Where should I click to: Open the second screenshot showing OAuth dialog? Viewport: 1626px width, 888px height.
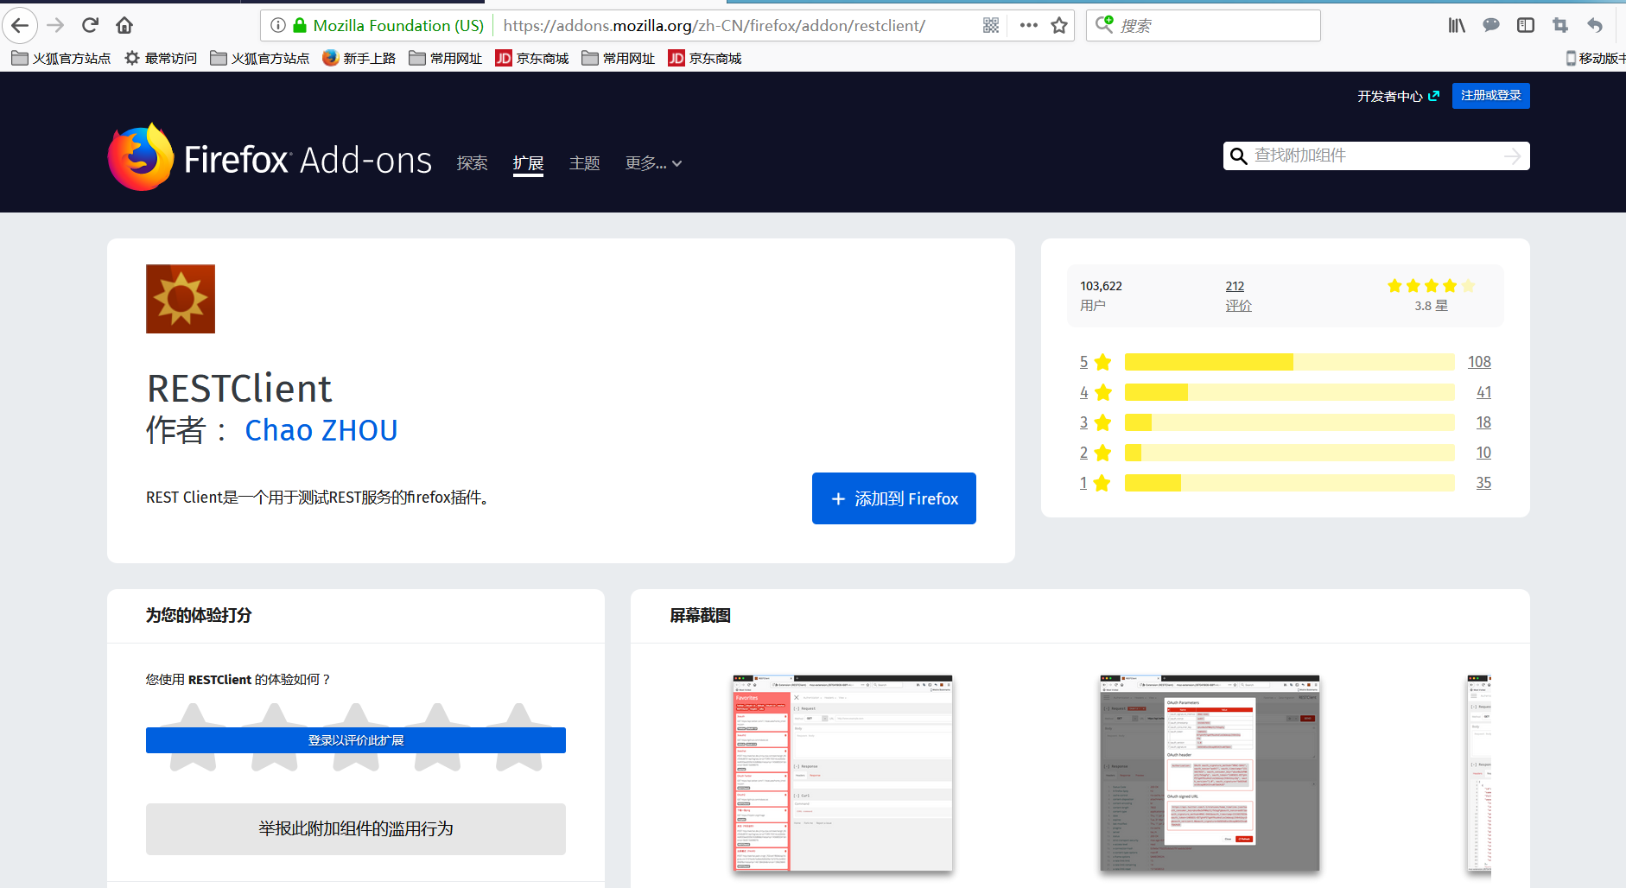[1210, 773]
